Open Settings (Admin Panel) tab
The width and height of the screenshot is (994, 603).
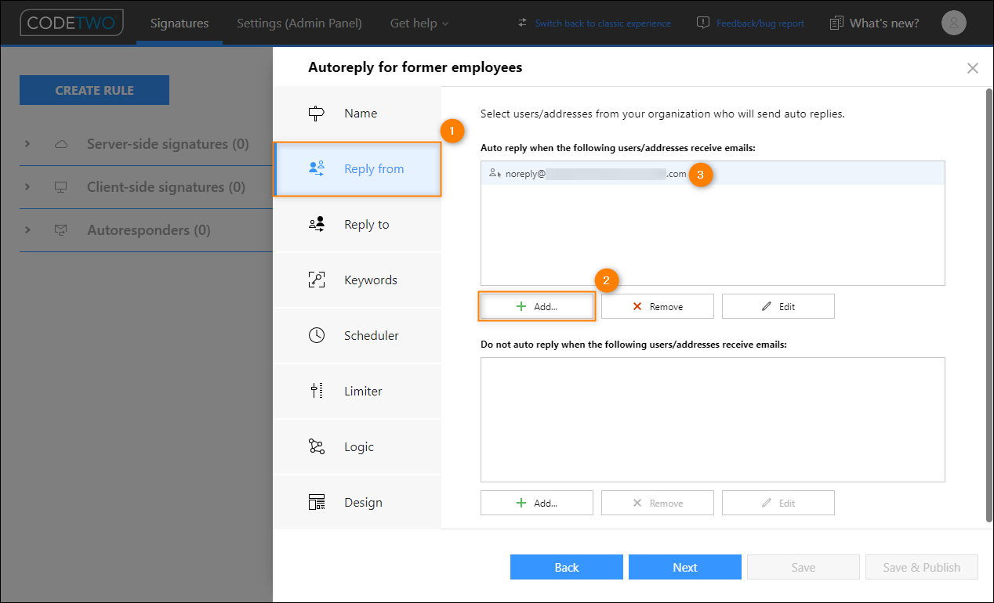pyautogui.click(x=299, y=23)
